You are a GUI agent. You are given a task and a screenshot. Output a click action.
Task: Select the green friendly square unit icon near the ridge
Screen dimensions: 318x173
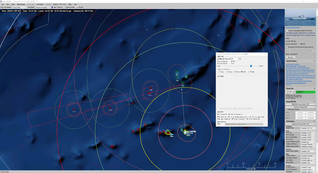point(186,76)
